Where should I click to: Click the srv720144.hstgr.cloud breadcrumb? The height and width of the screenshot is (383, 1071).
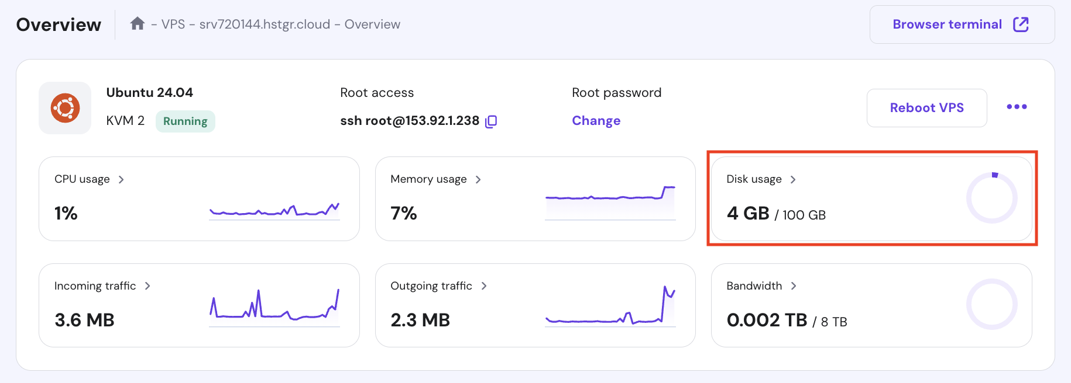[265, 25]
